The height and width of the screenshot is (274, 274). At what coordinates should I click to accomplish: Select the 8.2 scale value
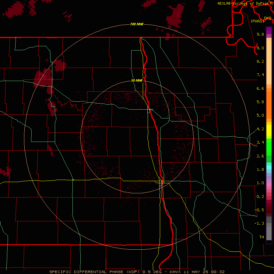coord(260,61)
